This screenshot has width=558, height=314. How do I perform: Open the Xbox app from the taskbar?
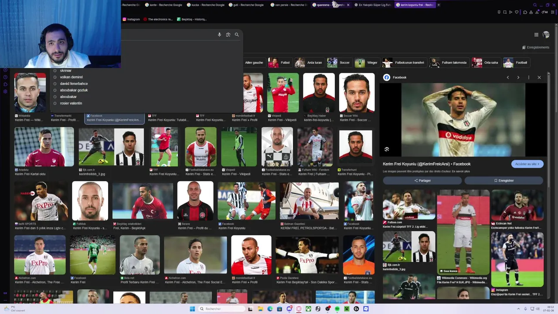click(308, 309)
